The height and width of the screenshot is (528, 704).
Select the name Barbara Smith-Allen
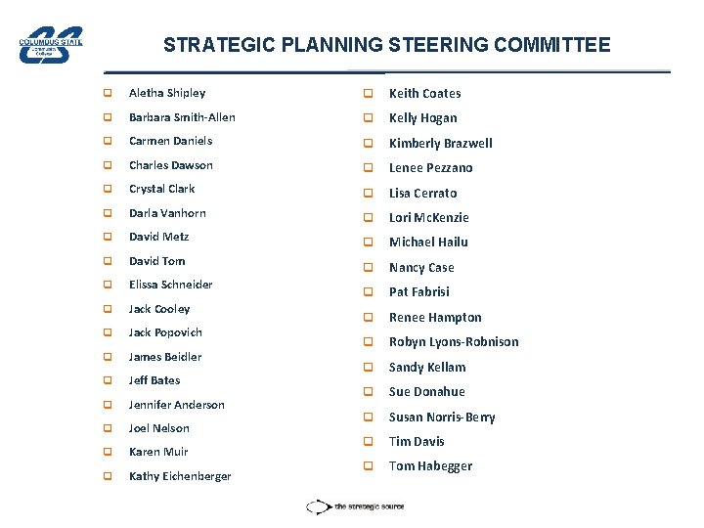pyautogui.click(x=182, y=117)
